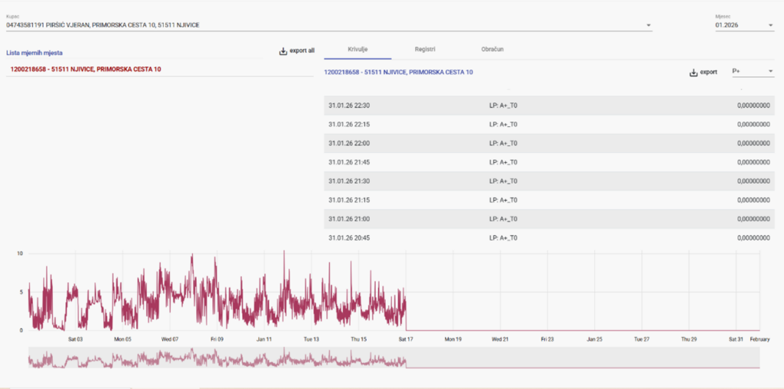Image resolution: width=784 pixels, height=389 pixels.
Task: Click the export all button label
Action: [x=302, y=51]
